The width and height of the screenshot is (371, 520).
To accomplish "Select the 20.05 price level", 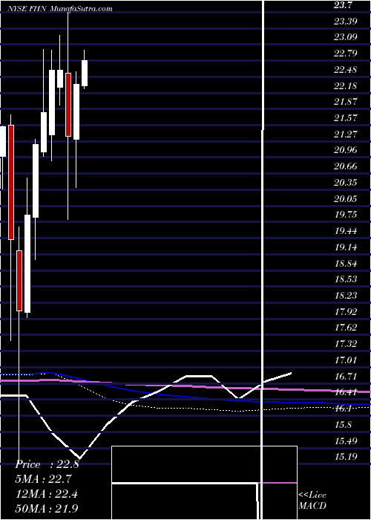I will tap(346, 198).
